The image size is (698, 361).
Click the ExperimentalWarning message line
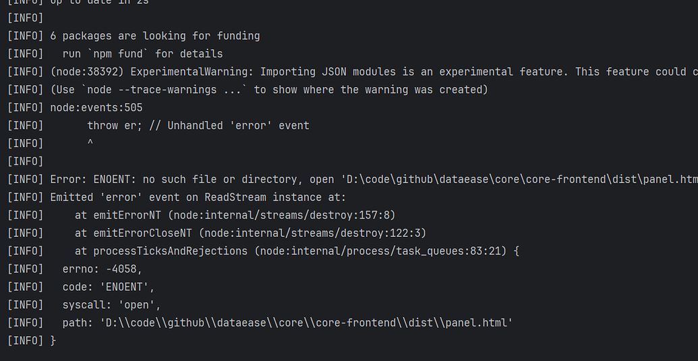click(353, 72)
